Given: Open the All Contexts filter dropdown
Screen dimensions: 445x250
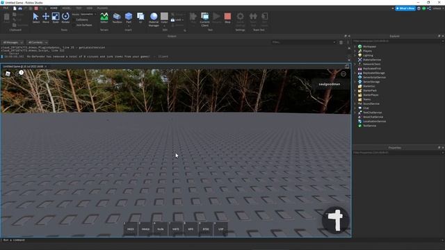Looking at the screenshot, I should tap(37, 42).
